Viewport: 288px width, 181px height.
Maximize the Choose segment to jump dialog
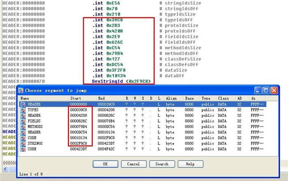coord(266,90)
